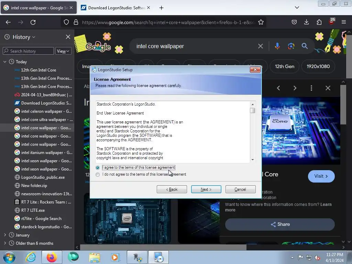Click the Visit button in image preview

pyautogui.click(x=321, y=176)
